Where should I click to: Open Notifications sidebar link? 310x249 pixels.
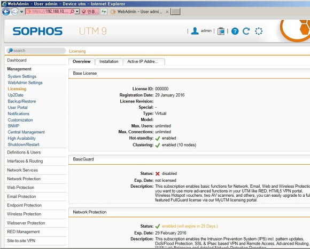coord(18,114)
